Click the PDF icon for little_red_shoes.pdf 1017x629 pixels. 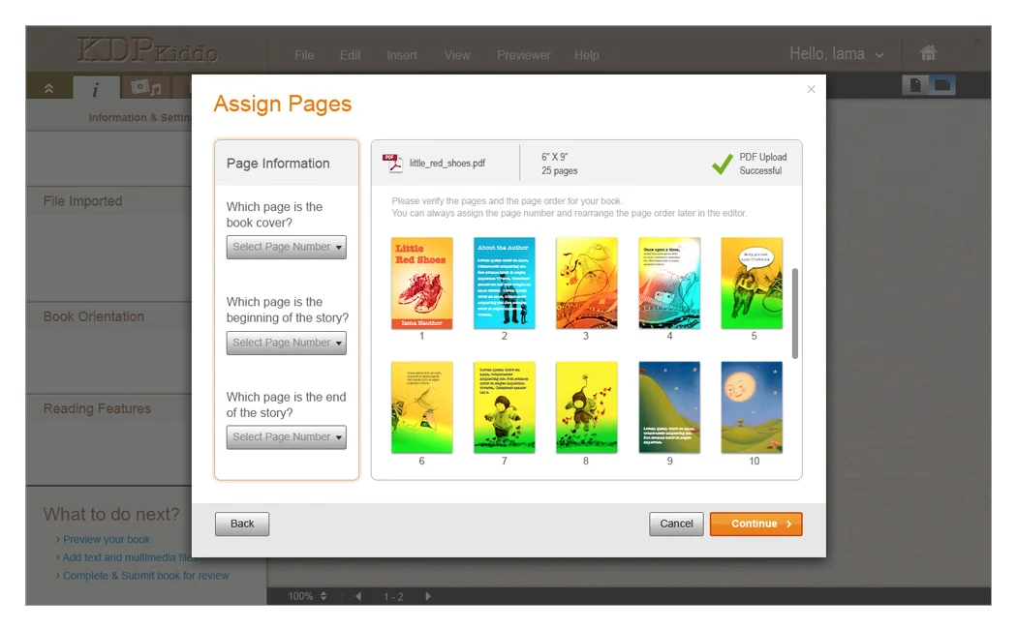coord(392,163)
